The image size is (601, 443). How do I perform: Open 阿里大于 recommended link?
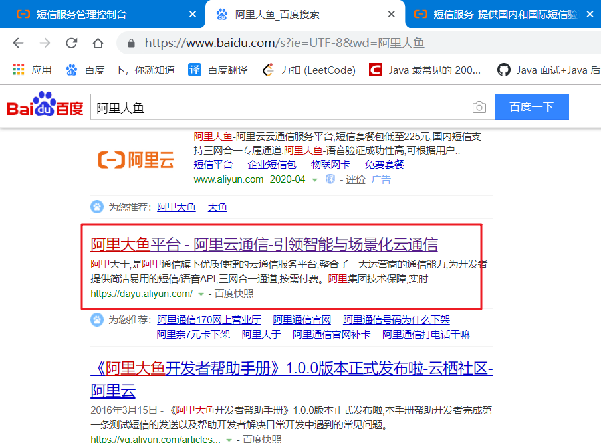click(x=261, y=335)
